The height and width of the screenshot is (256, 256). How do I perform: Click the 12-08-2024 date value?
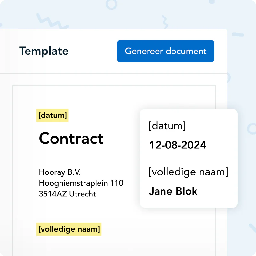point(178,145)
